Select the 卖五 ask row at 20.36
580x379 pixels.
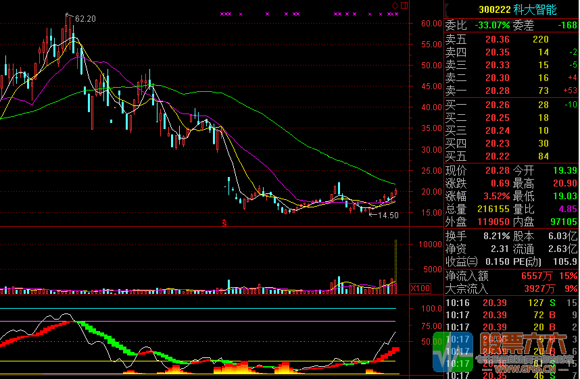pos(511,40)
